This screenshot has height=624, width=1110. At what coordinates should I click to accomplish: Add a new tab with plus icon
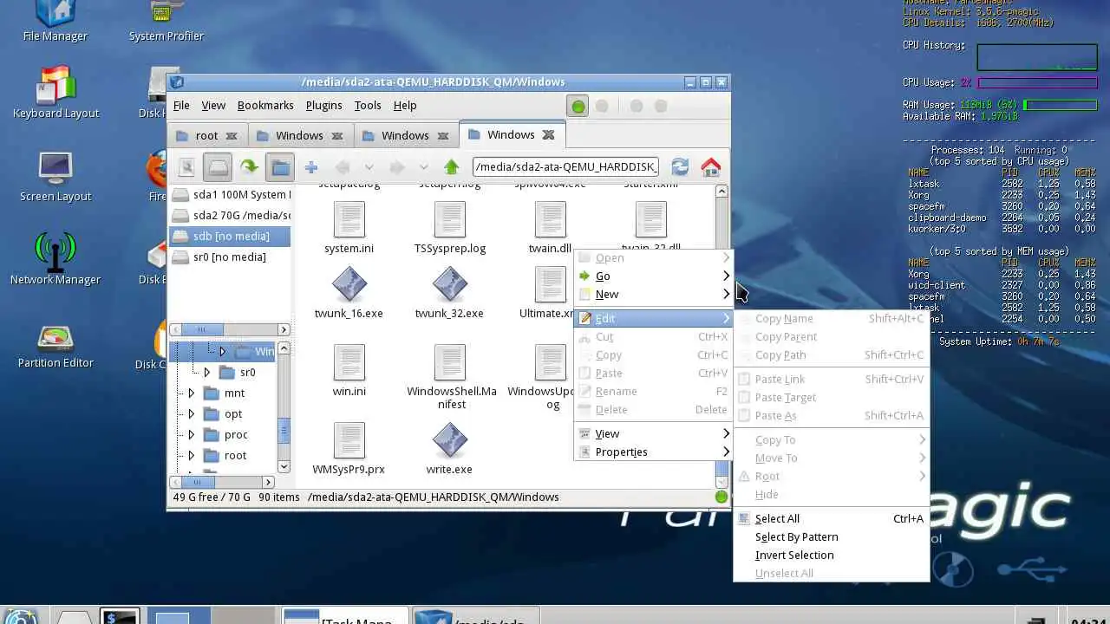click(311, 167)
